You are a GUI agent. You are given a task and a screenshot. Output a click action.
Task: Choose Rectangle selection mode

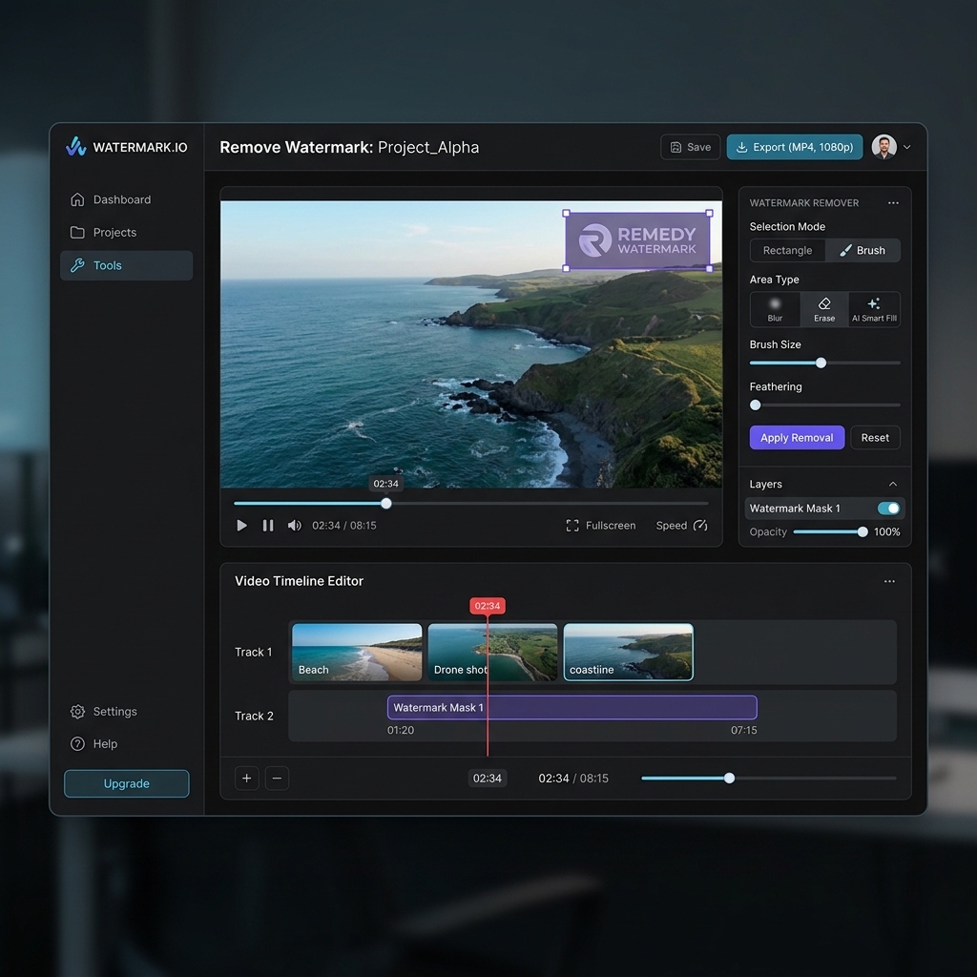tap(787, 251)
